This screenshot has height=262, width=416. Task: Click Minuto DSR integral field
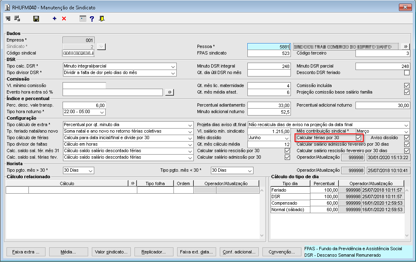tap(269, 66)
